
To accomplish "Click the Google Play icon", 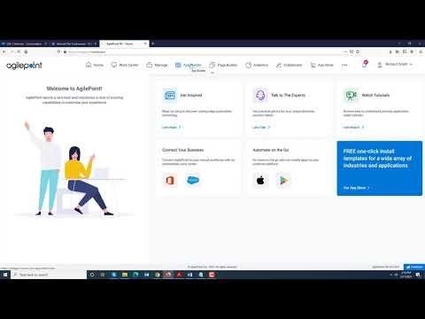I will tap(283, 180).
